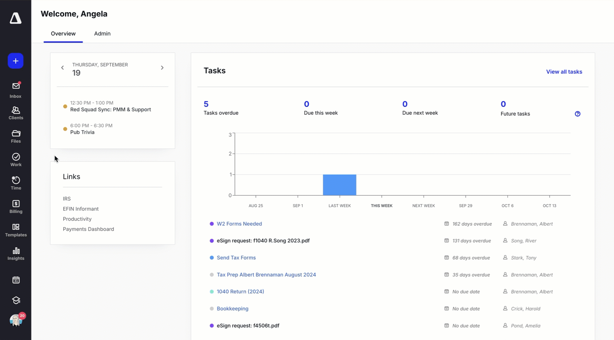Open Time tracking in sidebar
The width and height of the screenshot is (614, 340).
(16, 183)
